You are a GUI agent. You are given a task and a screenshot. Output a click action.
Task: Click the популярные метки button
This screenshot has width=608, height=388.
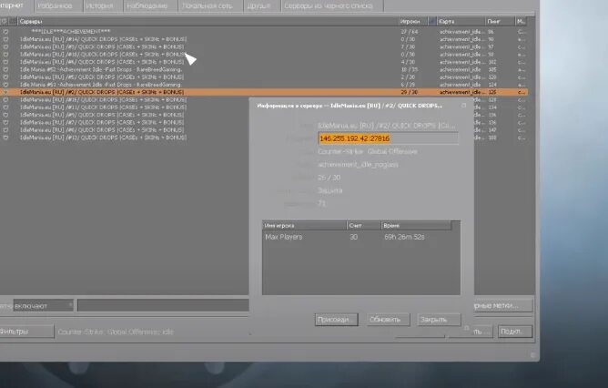pyautogui.click(x=503, y=306)
